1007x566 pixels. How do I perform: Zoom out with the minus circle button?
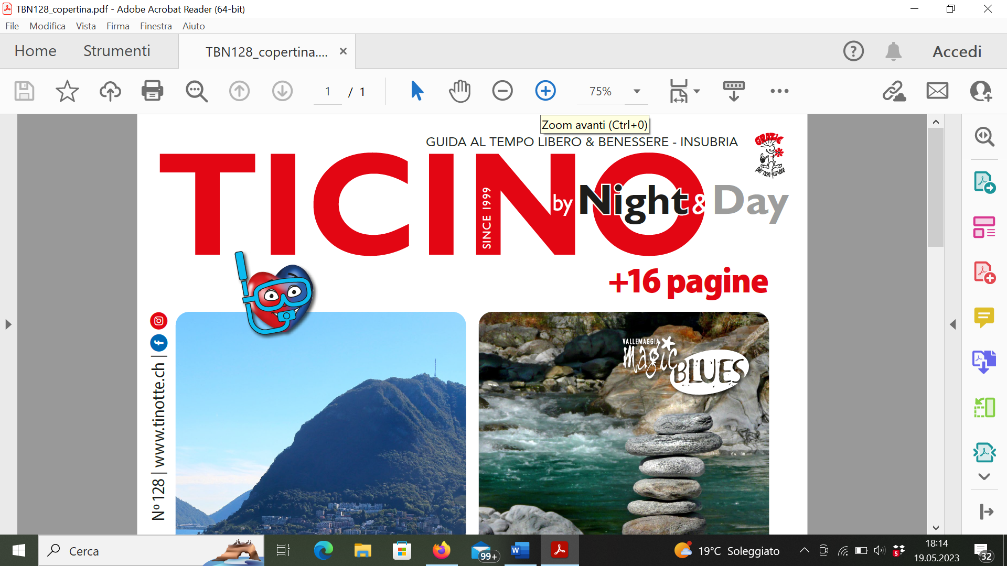click(502, 91)
